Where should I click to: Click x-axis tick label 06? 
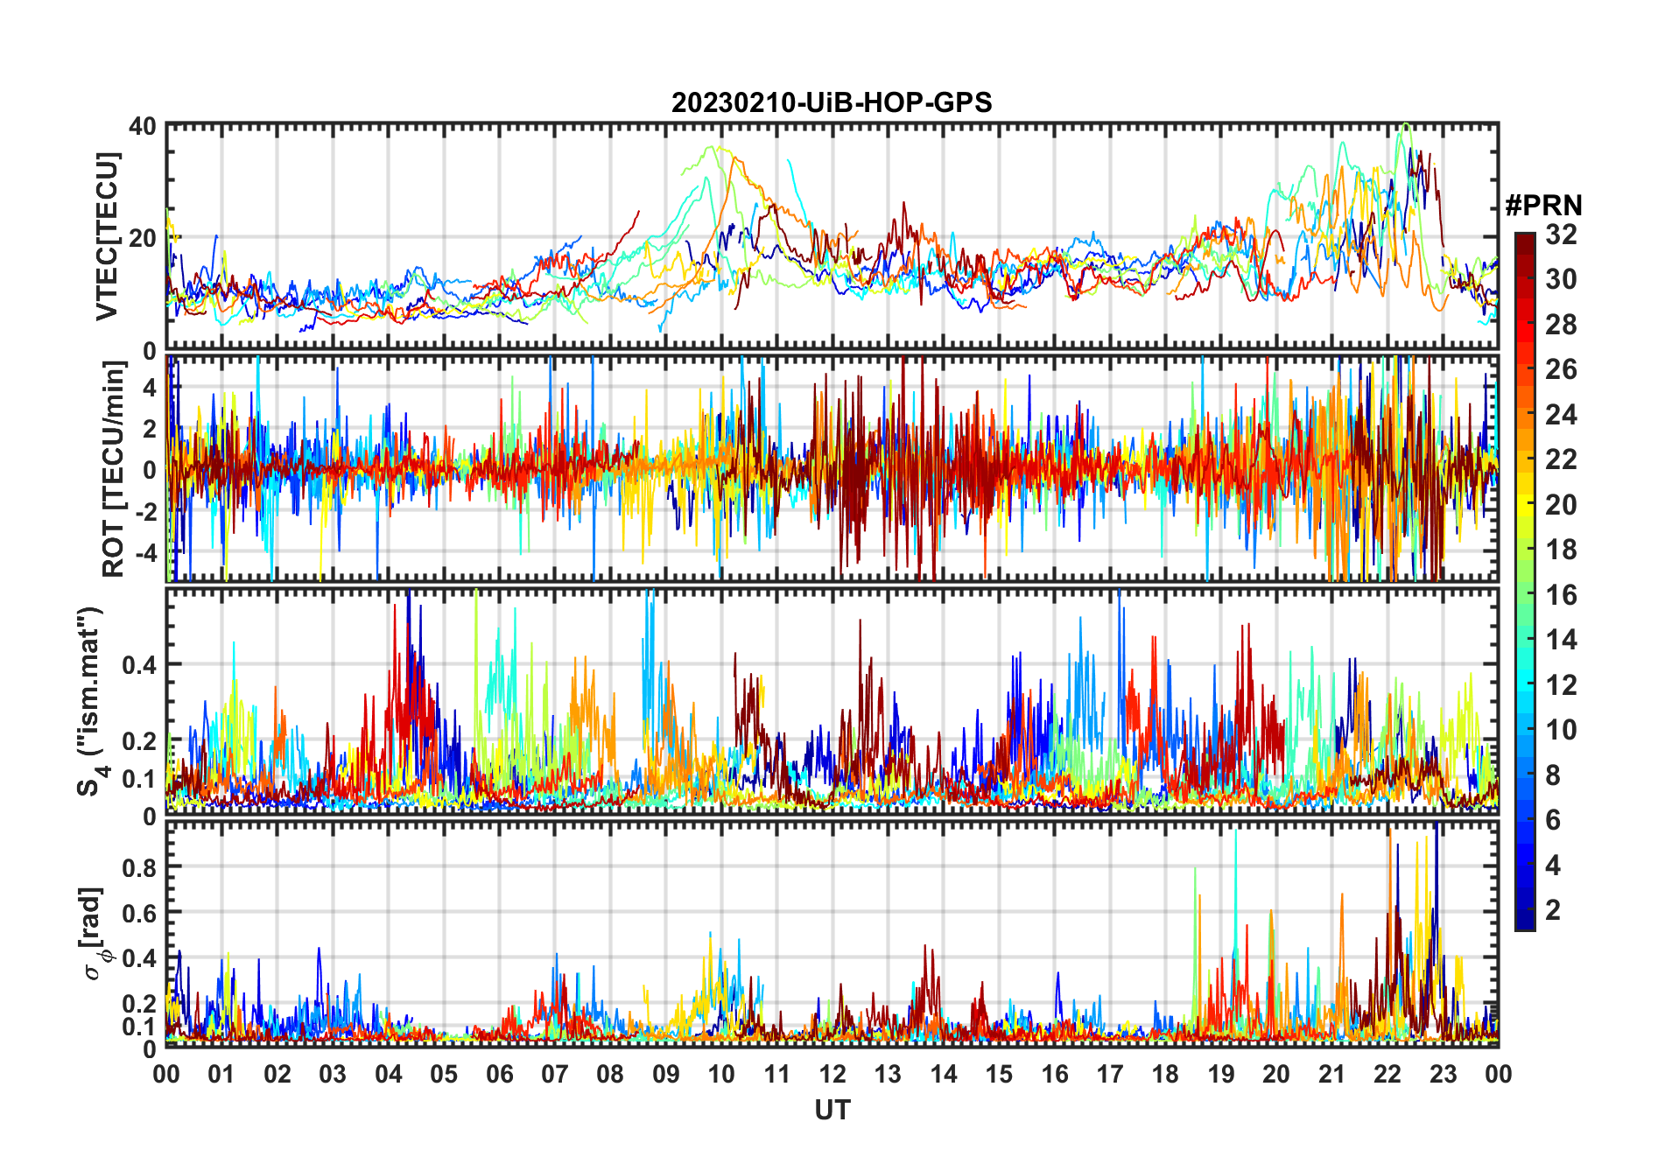[499, 1074]
